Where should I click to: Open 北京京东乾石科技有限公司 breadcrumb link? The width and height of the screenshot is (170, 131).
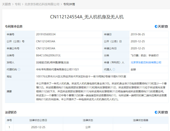click(x=42, y=4)
